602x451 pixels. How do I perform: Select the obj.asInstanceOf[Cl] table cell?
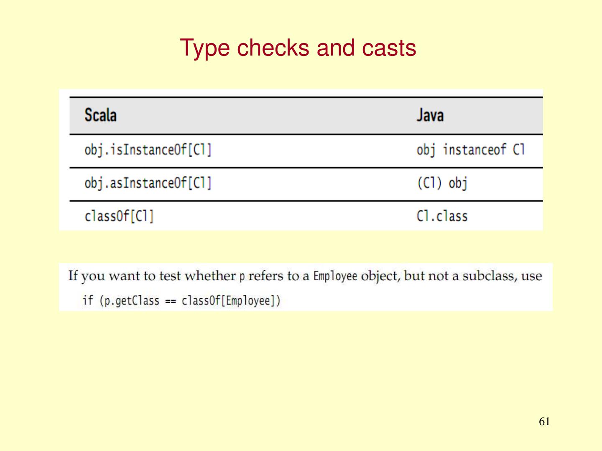coord(148,183)
